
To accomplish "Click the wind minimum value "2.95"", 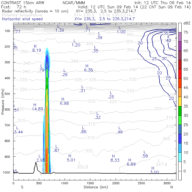I will [41, 160].
